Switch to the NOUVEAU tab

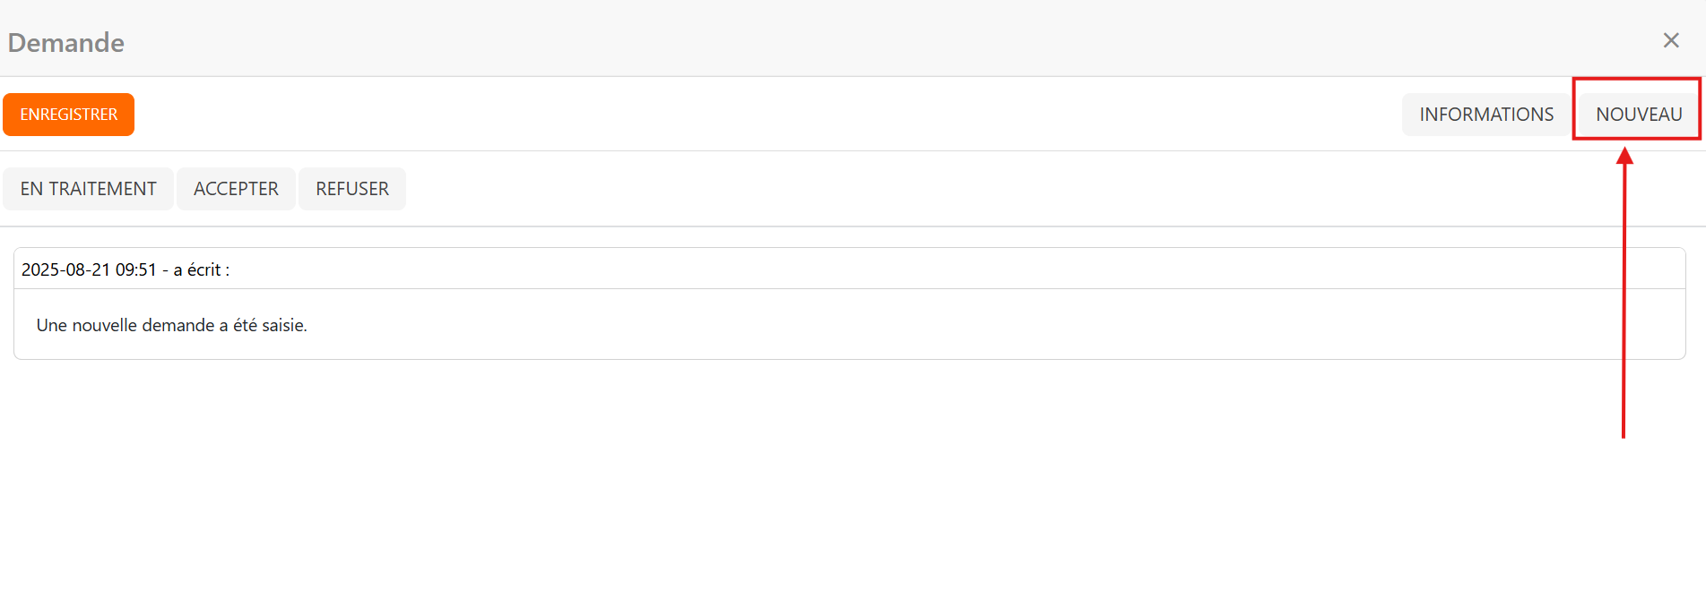point(1638,115)
